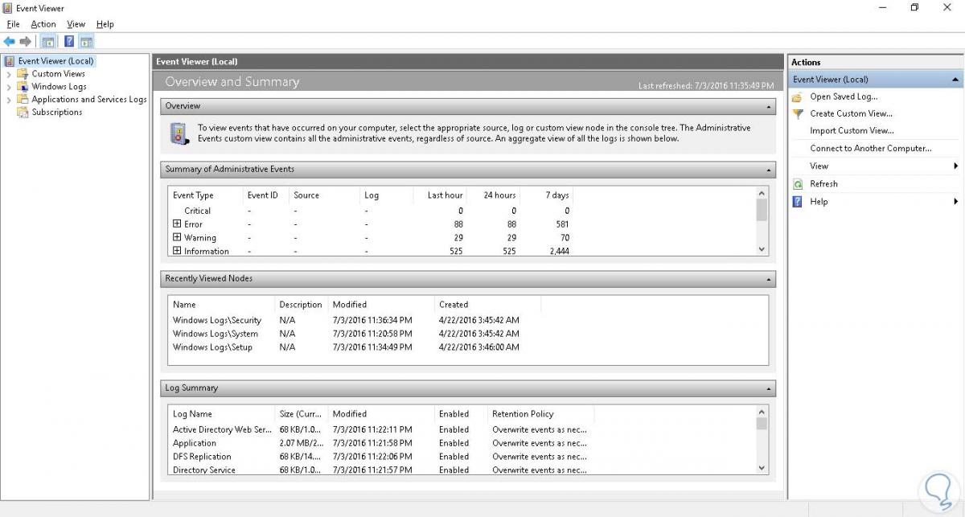The height and width of the screenshot is (517, 965).
Task: Collapse the Log Summary section
Action: pyautogui.click(x=769, y=388)
